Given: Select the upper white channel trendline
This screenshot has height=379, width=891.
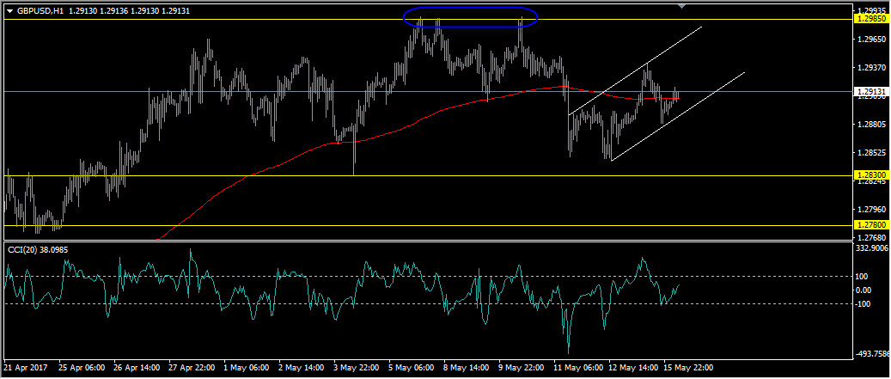Looking at the screenshot, I should pyautogui.click(x=635, y=70).
